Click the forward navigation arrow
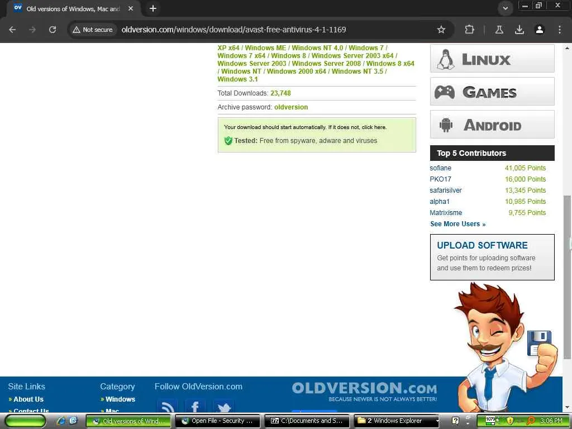Screen dimensions: 572x429 32,30
